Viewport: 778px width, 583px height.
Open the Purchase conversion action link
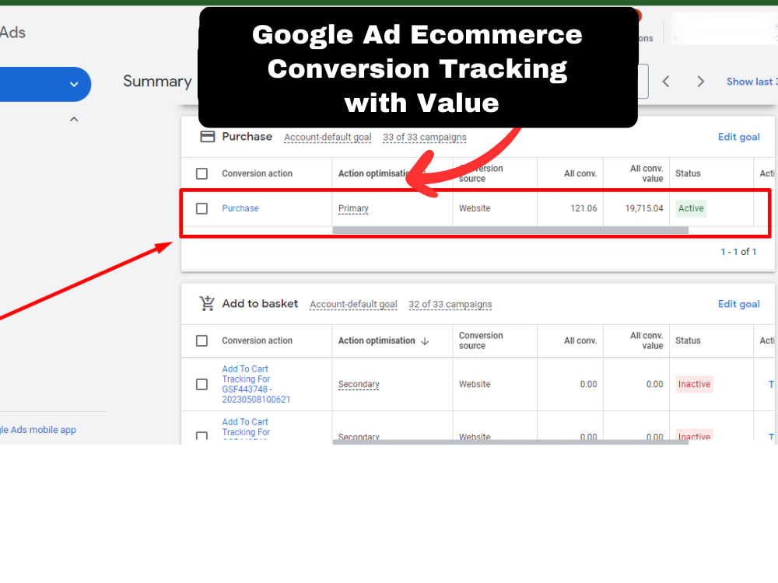coord(240,208)
